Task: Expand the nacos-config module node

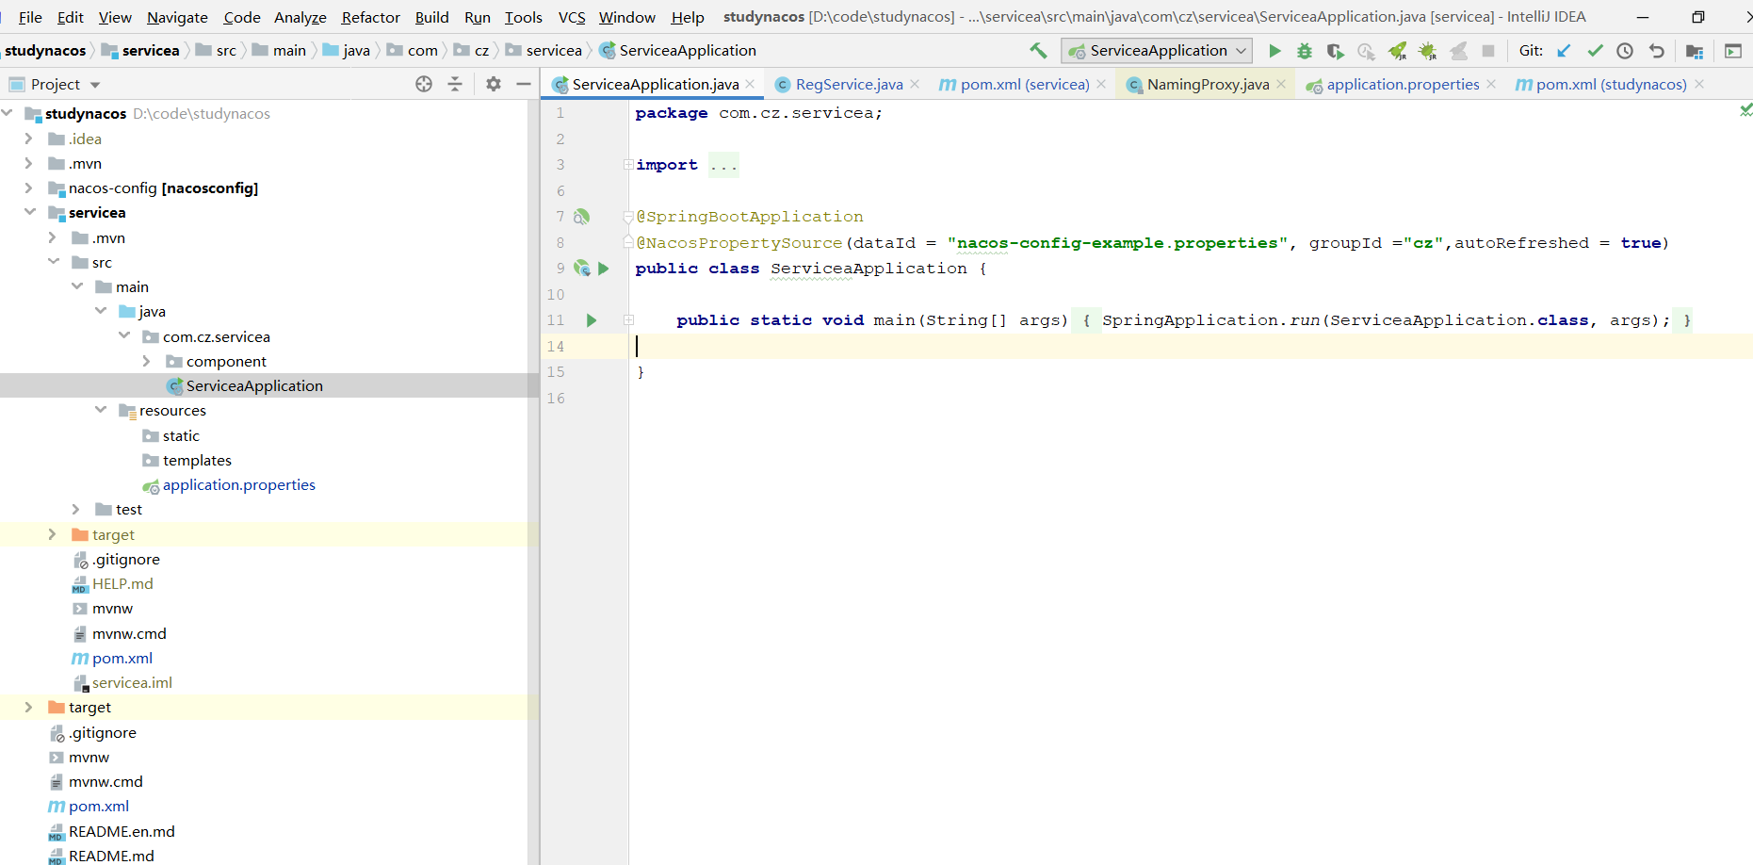Action: coord(28,188)
